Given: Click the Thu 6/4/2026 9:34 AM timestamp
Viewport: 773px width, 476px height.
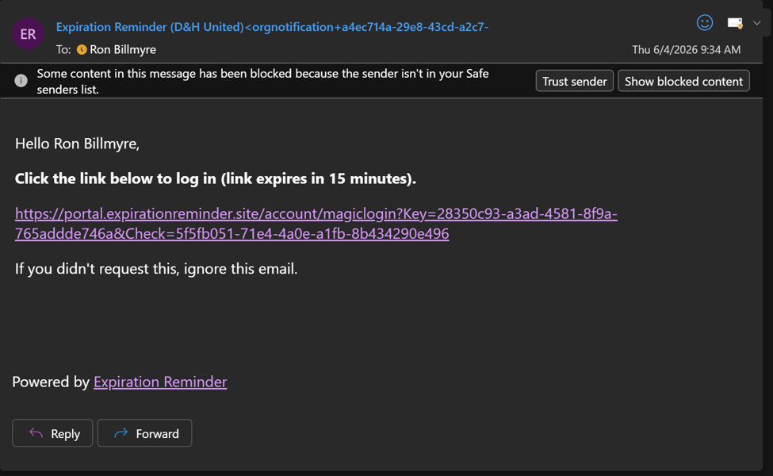Looking at the screenshot, I should (687, 49).
